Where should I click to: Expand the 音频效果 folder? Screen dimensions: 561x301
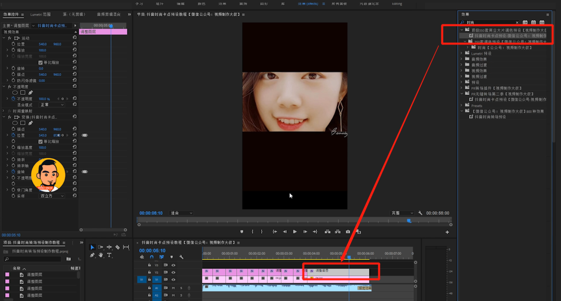click(x=462, y=59)
